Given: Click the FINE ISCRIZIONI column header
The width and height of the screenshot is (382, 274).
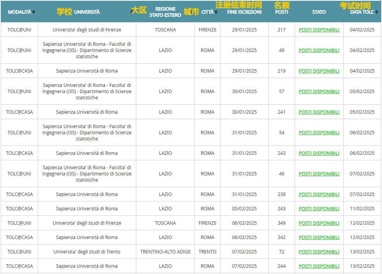Looking at the screenshot, I should coord(244,12).
